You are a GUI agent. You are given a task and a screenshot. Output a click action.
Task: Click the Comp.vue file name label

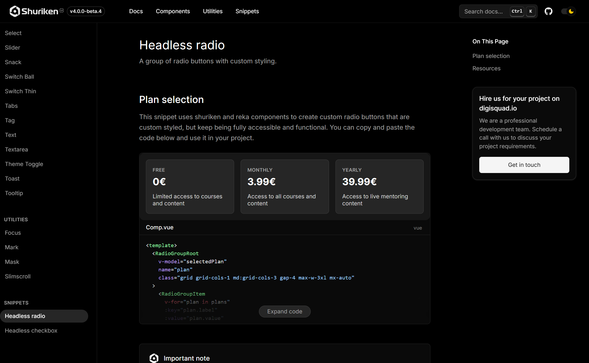[160, 227]
